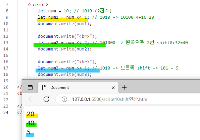This screenshot has width=200, height=140.
Task: Open a new browser tab
Action: pyautogui.click(x=124, y=88)
